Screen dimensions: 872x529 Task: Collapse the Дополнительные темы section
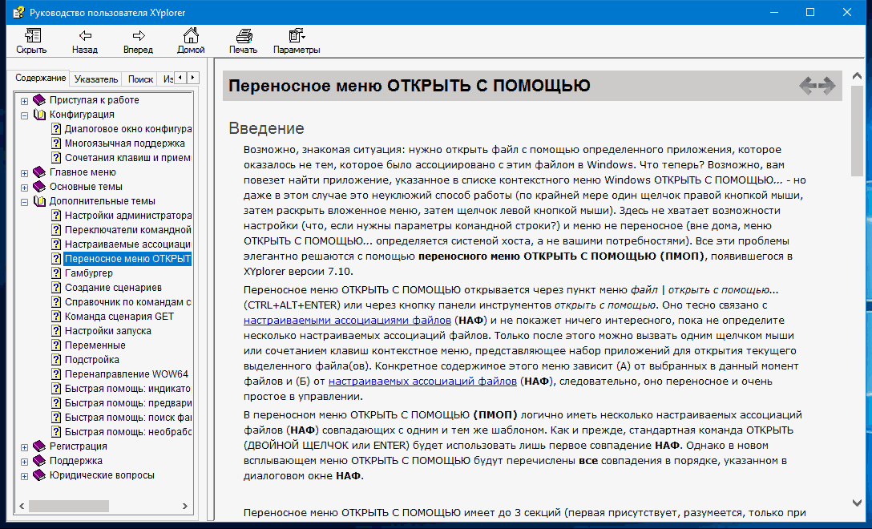pyautogui.click(x=25, y=202)
